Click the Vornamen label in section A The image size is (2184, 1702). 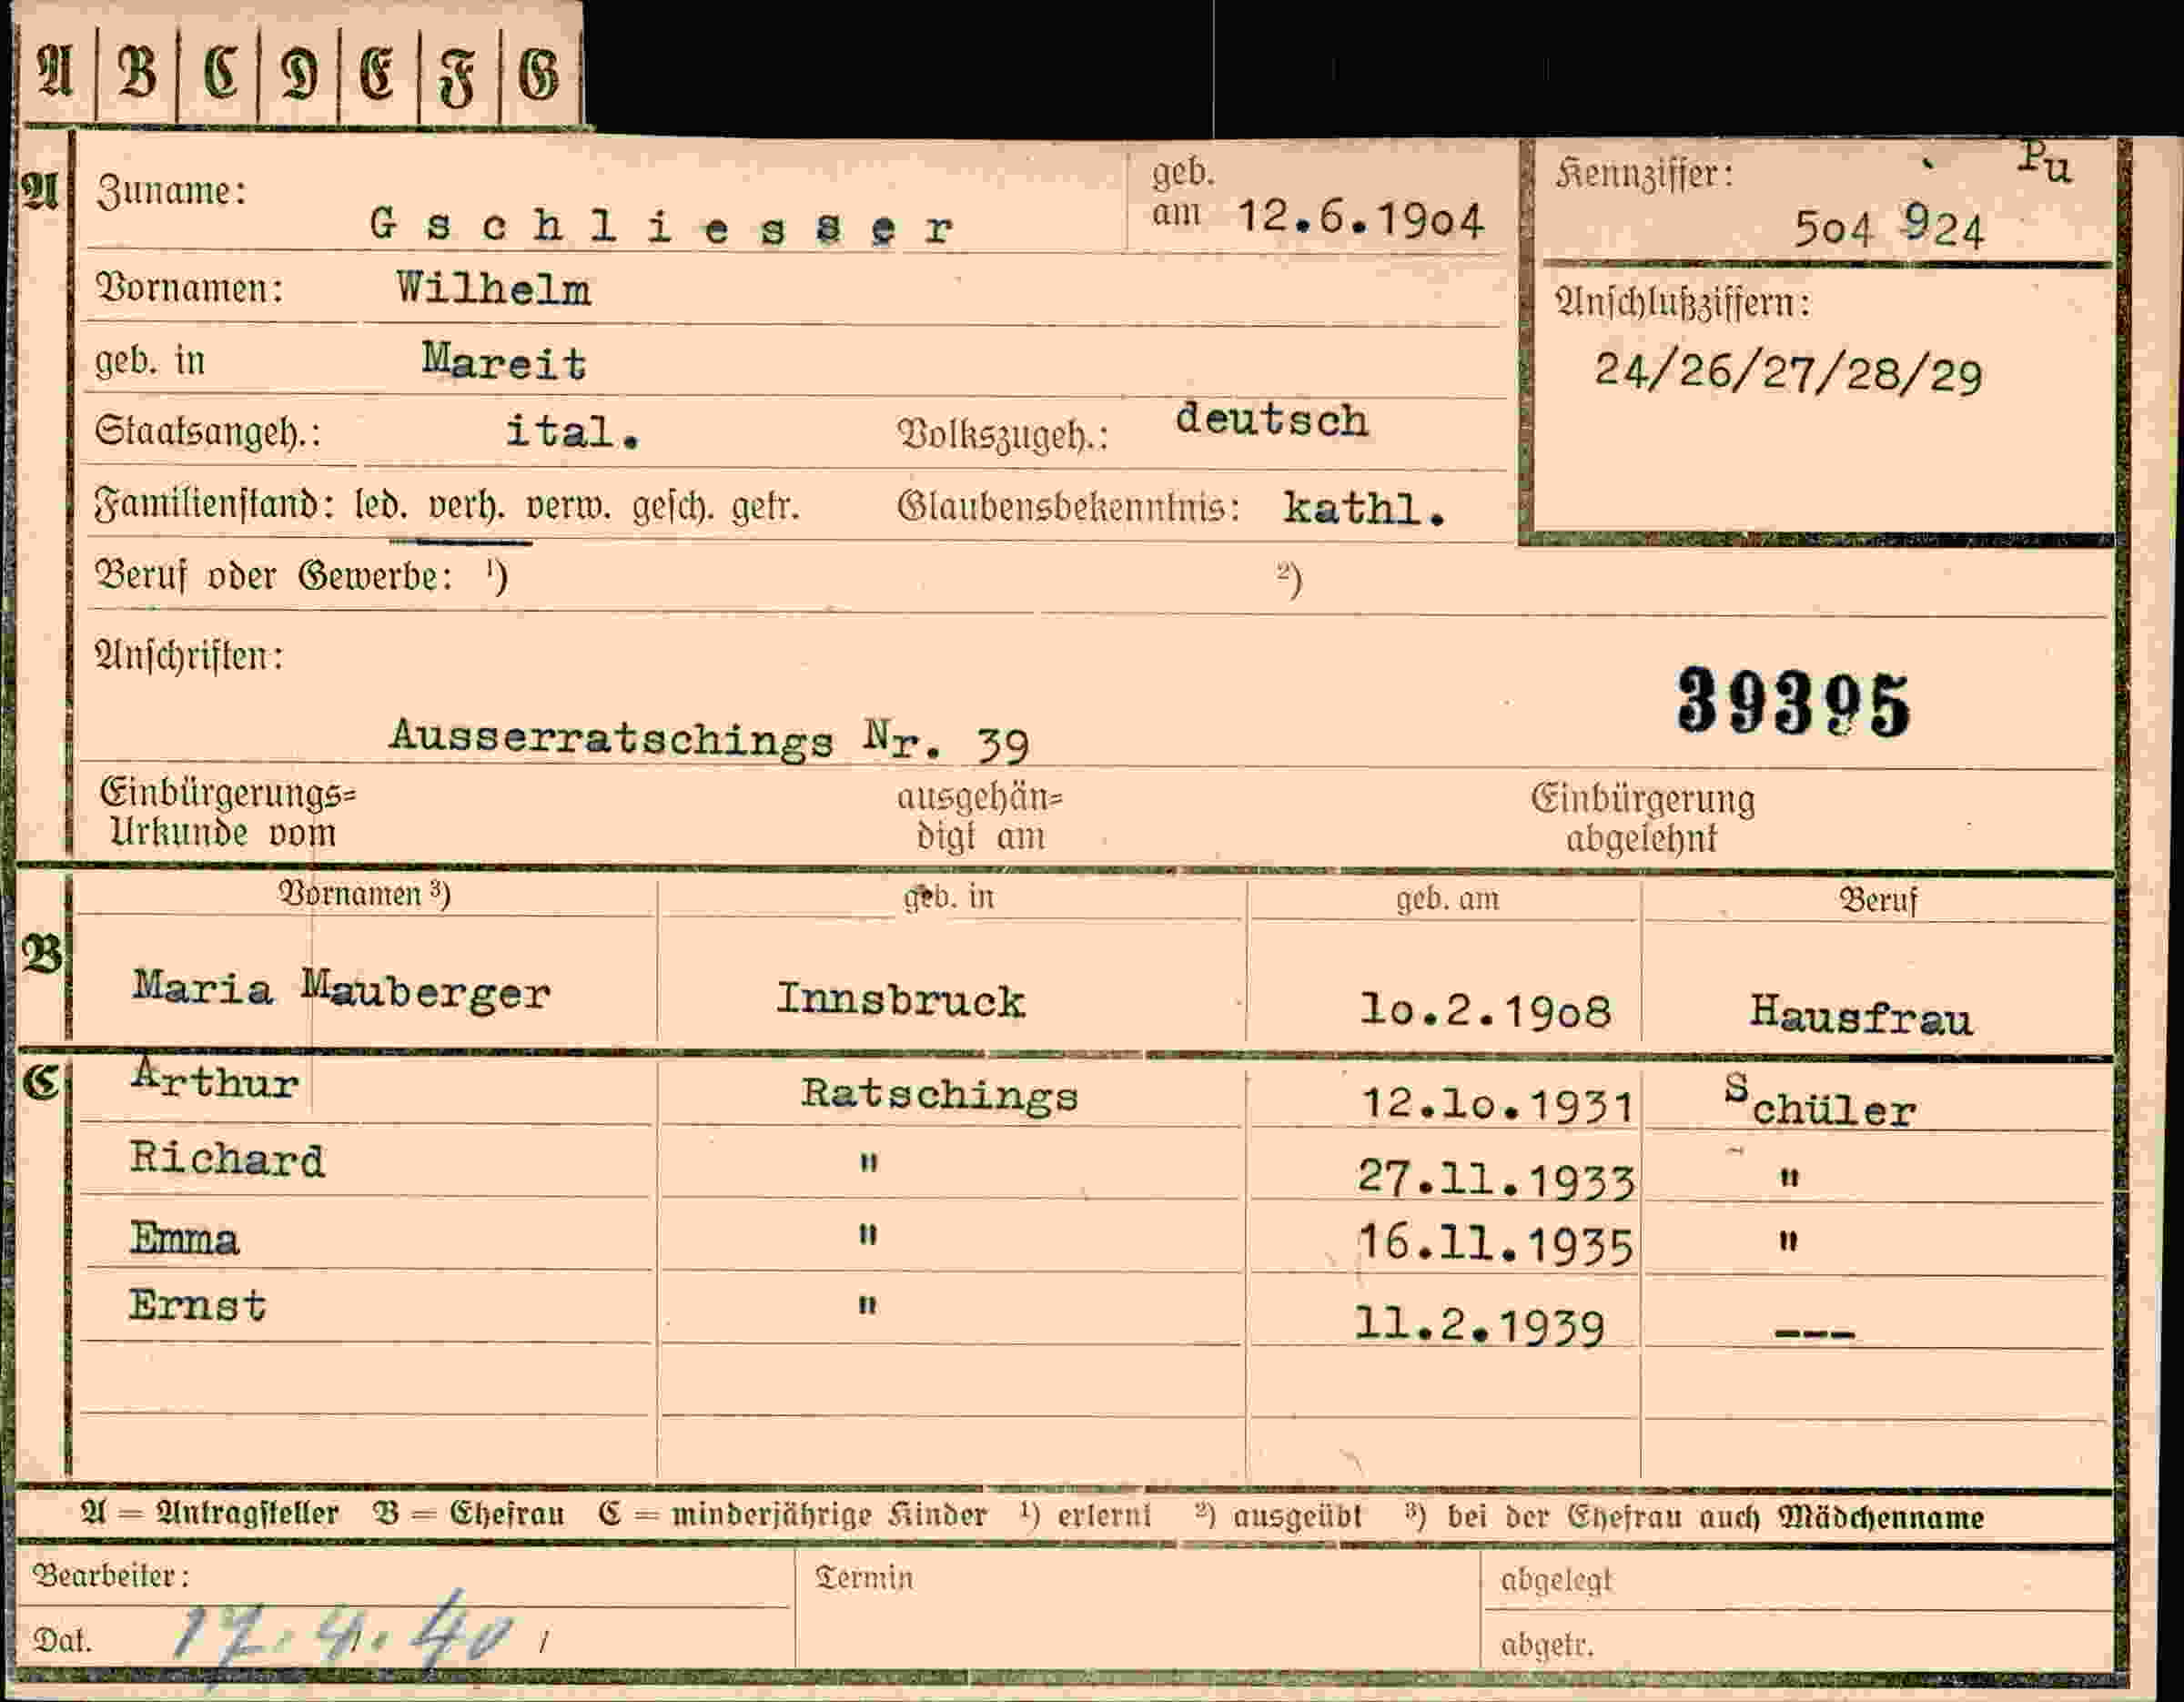pyautogui.click(x=189, y=289)
